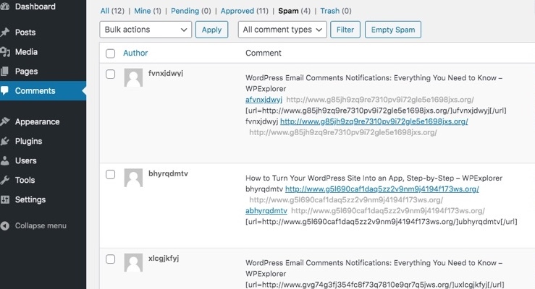This screenshot has width=535, height=289.
Task: Check the box for fvnxjdwyj comment
Action: pyautogui.click(x=111, y=74)
